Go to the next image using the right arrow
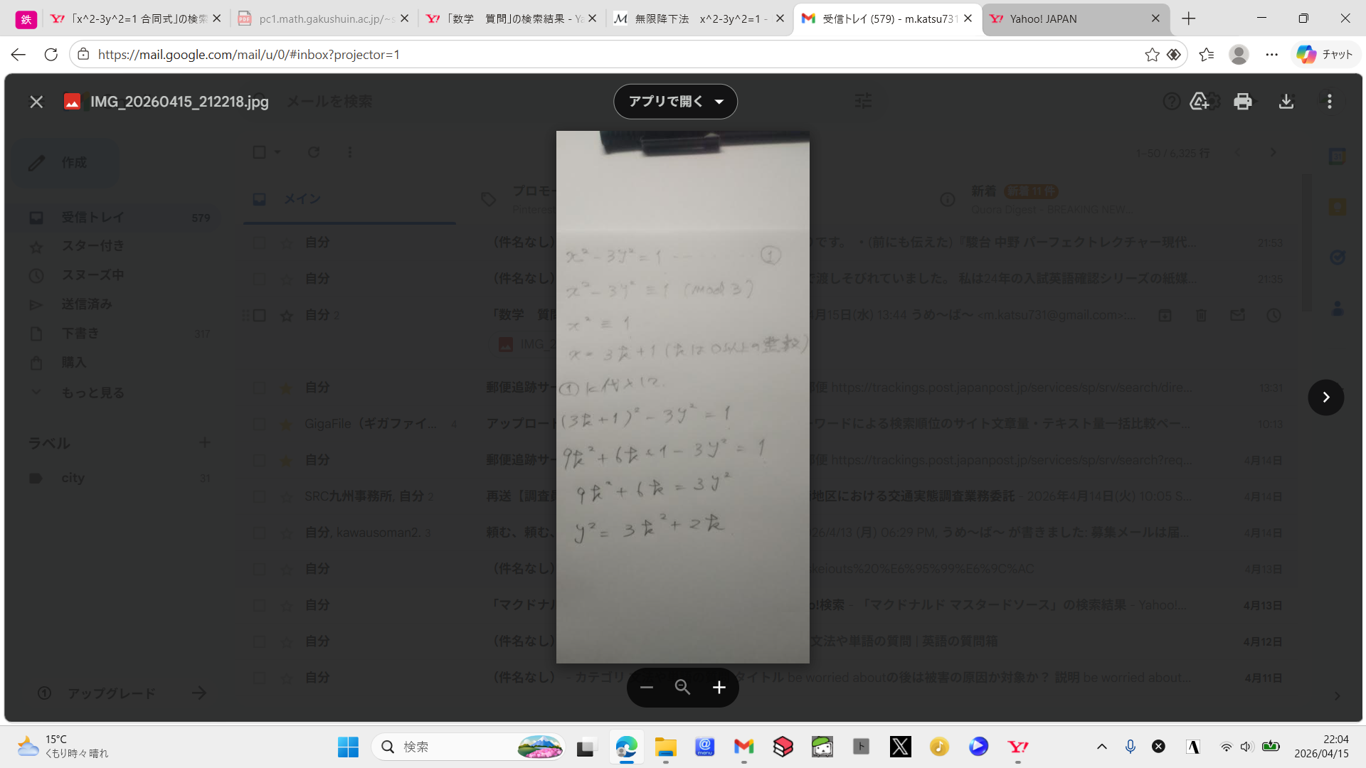This screenshot has height=768, width=1366. [1326, 398]
